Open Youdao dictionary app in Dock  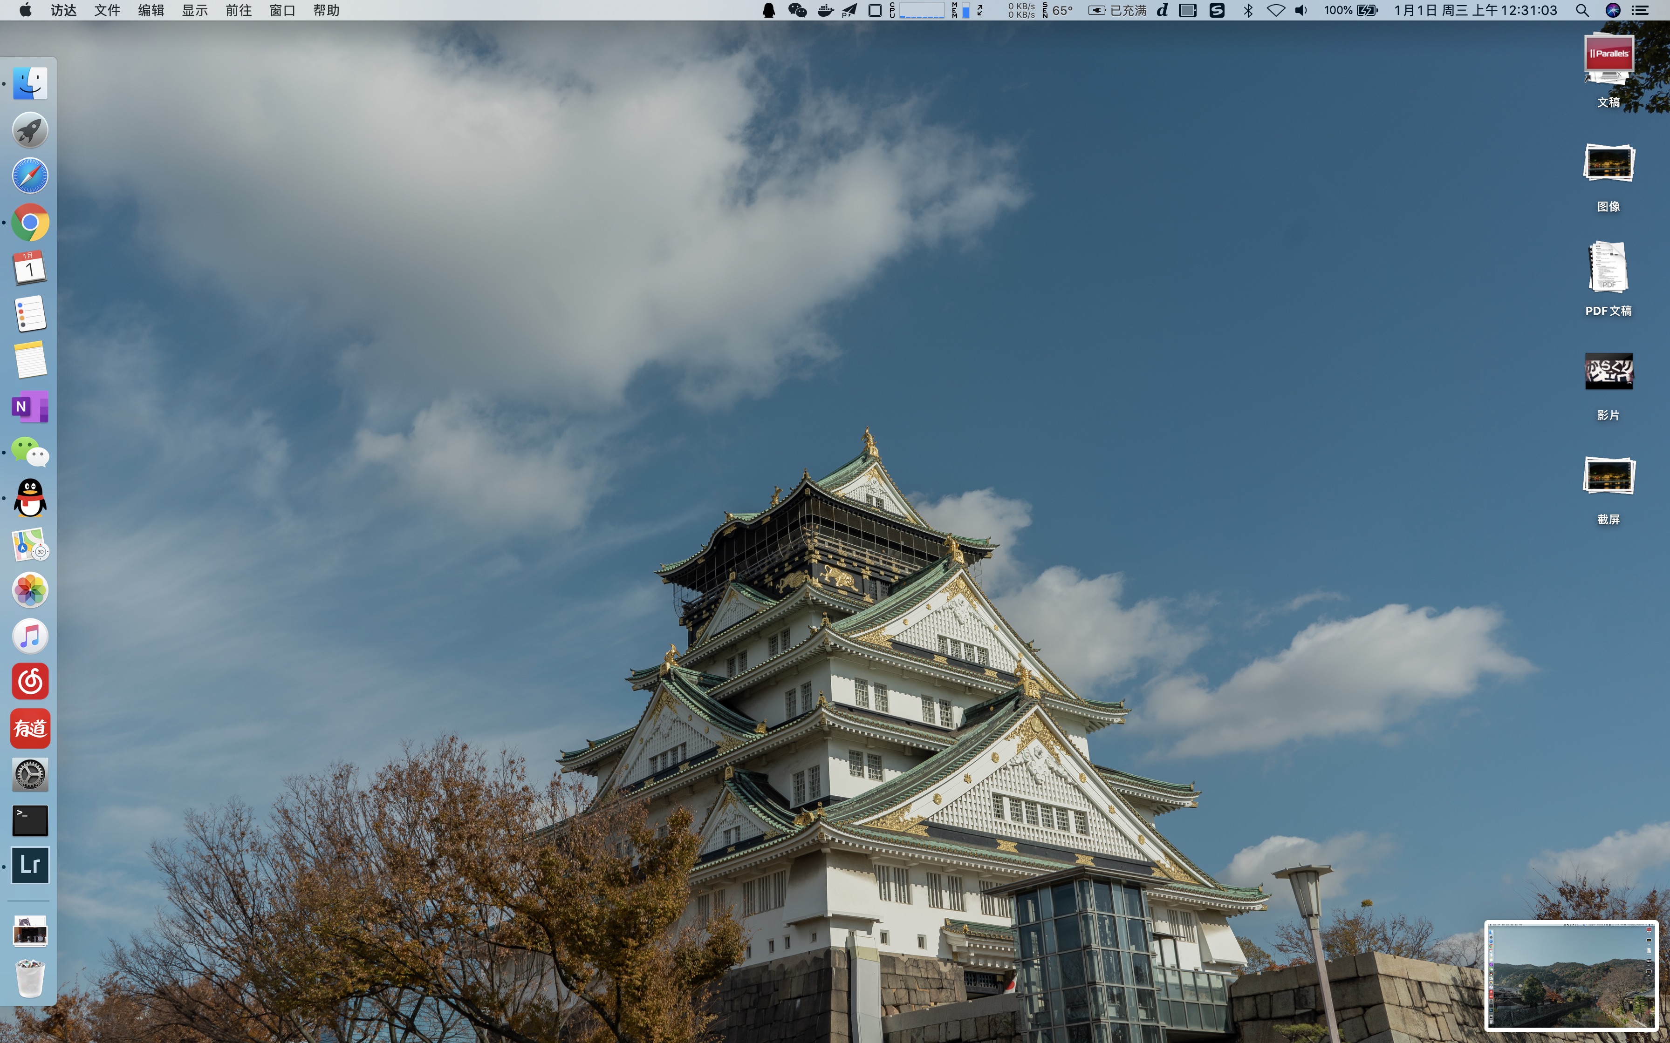coord(30,728)
